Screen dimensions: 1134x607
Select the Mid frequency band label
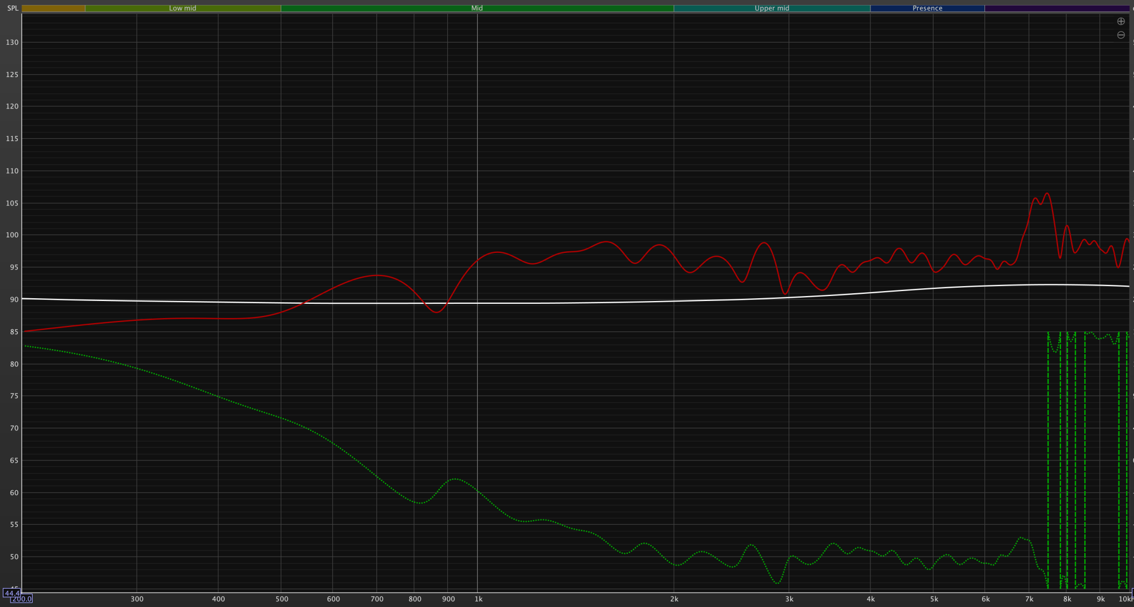(477, 8)
